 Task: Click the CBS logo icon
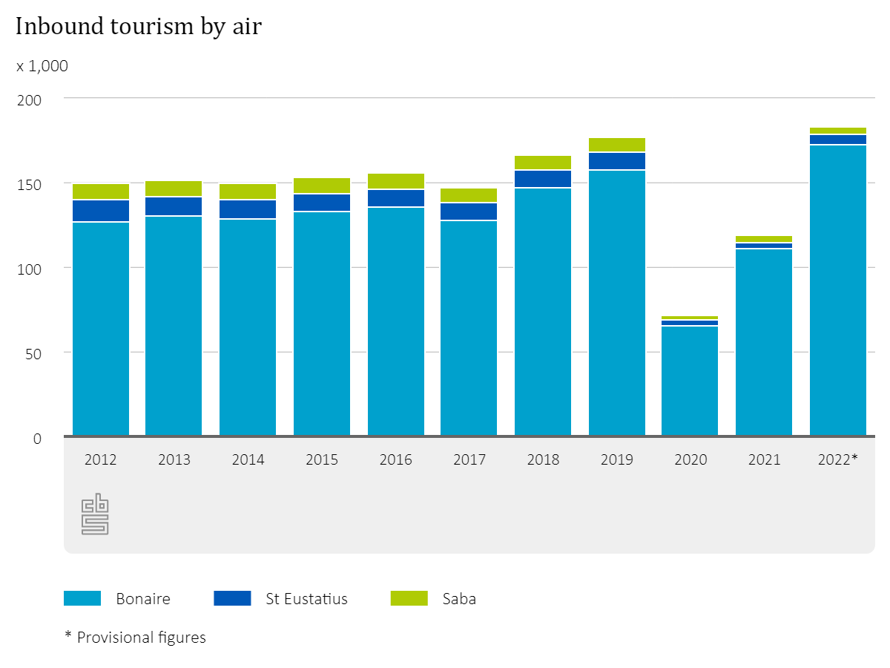[x=94, y=514]
